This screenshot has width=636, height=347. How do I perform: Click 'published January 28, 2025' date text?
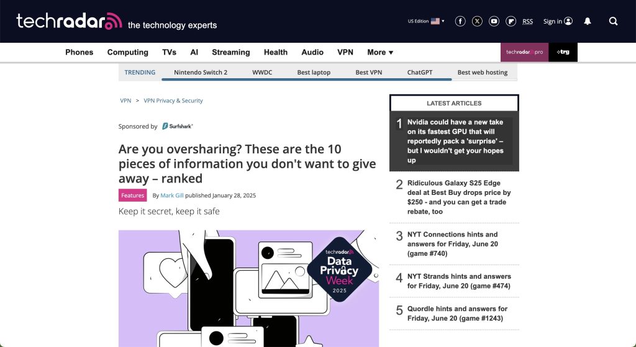(220, 196)
